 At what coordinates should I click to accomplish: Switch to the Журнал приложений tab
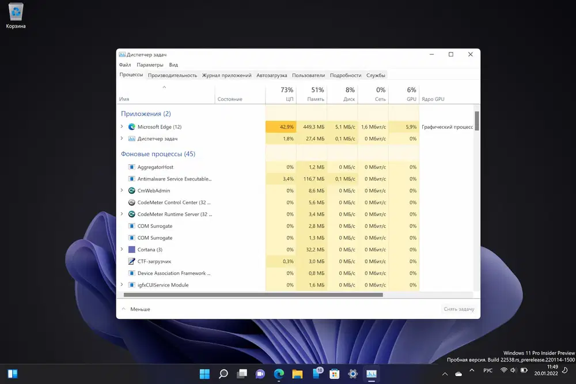[x=226, y=76]
